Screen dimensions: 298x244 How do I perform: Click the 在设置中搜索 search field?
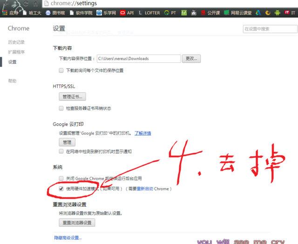pyautogui.click(x=270, y=29)
